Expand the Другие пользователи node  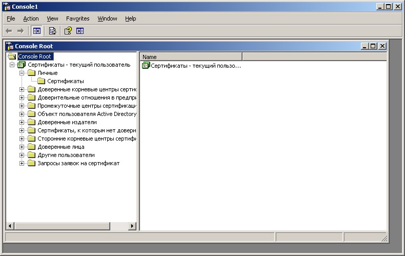22,155
